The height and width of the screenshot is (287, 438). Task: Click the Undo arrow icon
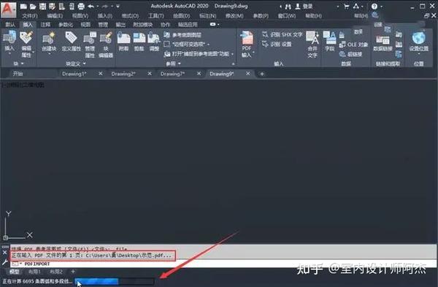[91, 6]
